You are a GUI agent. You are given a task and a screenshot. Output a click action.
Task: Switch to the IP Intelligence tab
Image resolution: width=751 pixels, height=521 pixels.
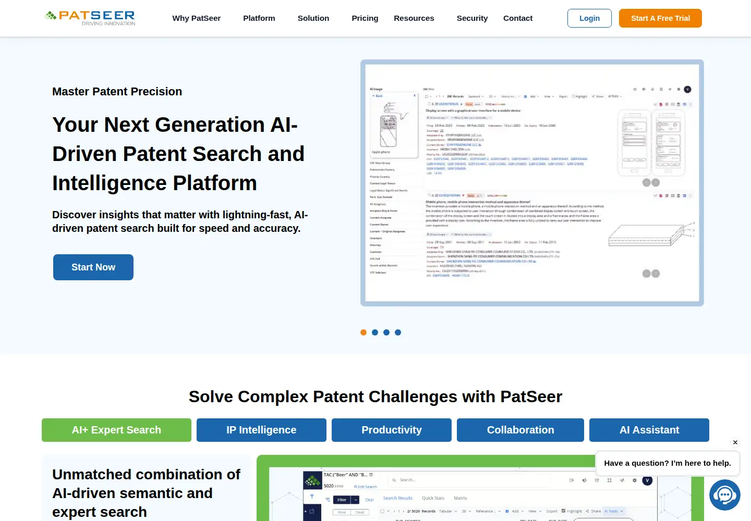261,430
